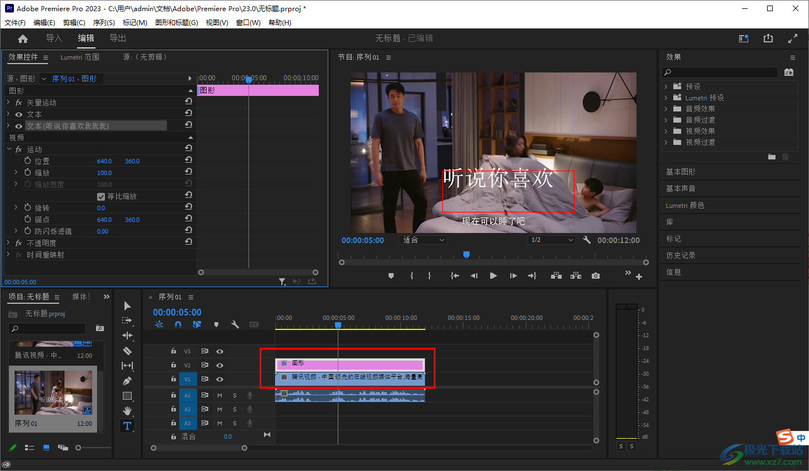Open the 适合 zoom level dropdown
Screen dimensions: 809x471
tap(424, 240)
